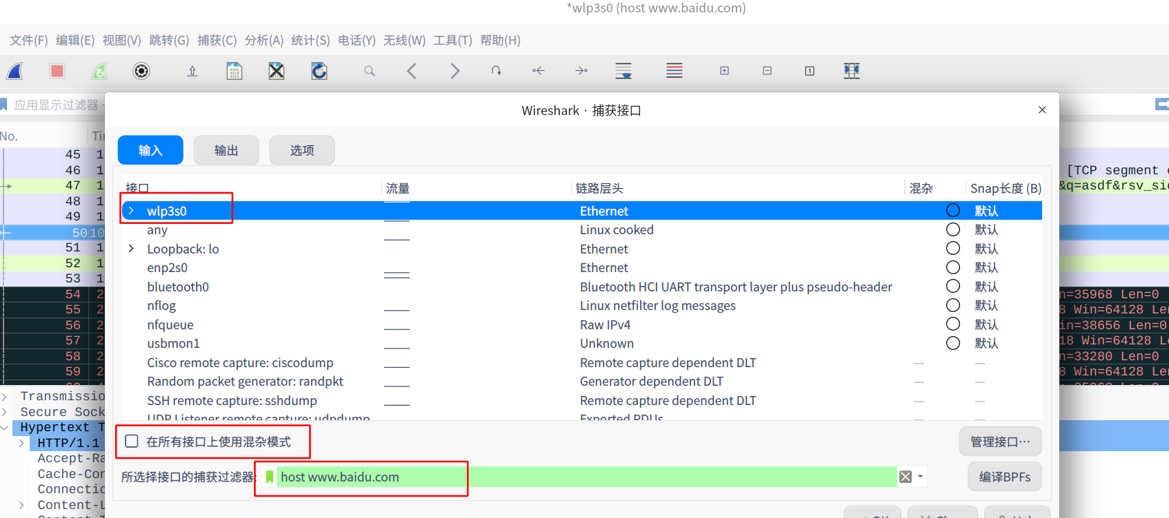Go to the first packet icon
The width and height of the screenshot is (1169, 518).
pos(539,71)
